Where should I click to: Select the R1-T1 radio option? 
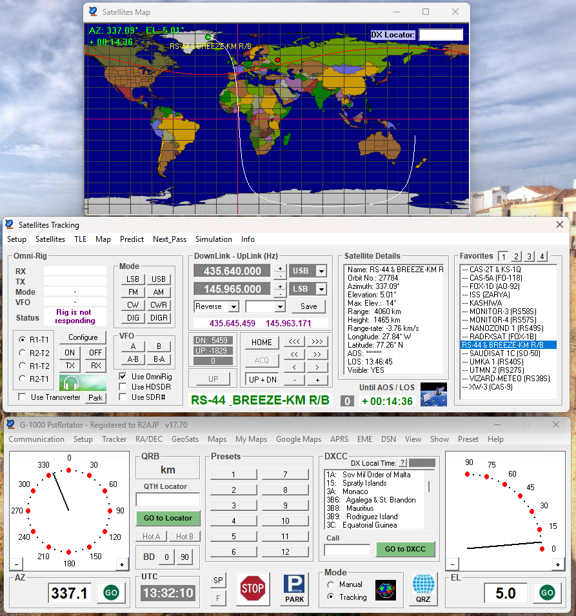(23, 339)
